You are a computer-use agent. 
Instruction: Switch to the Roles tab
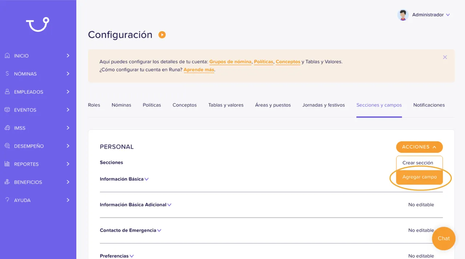pos(94,105)
